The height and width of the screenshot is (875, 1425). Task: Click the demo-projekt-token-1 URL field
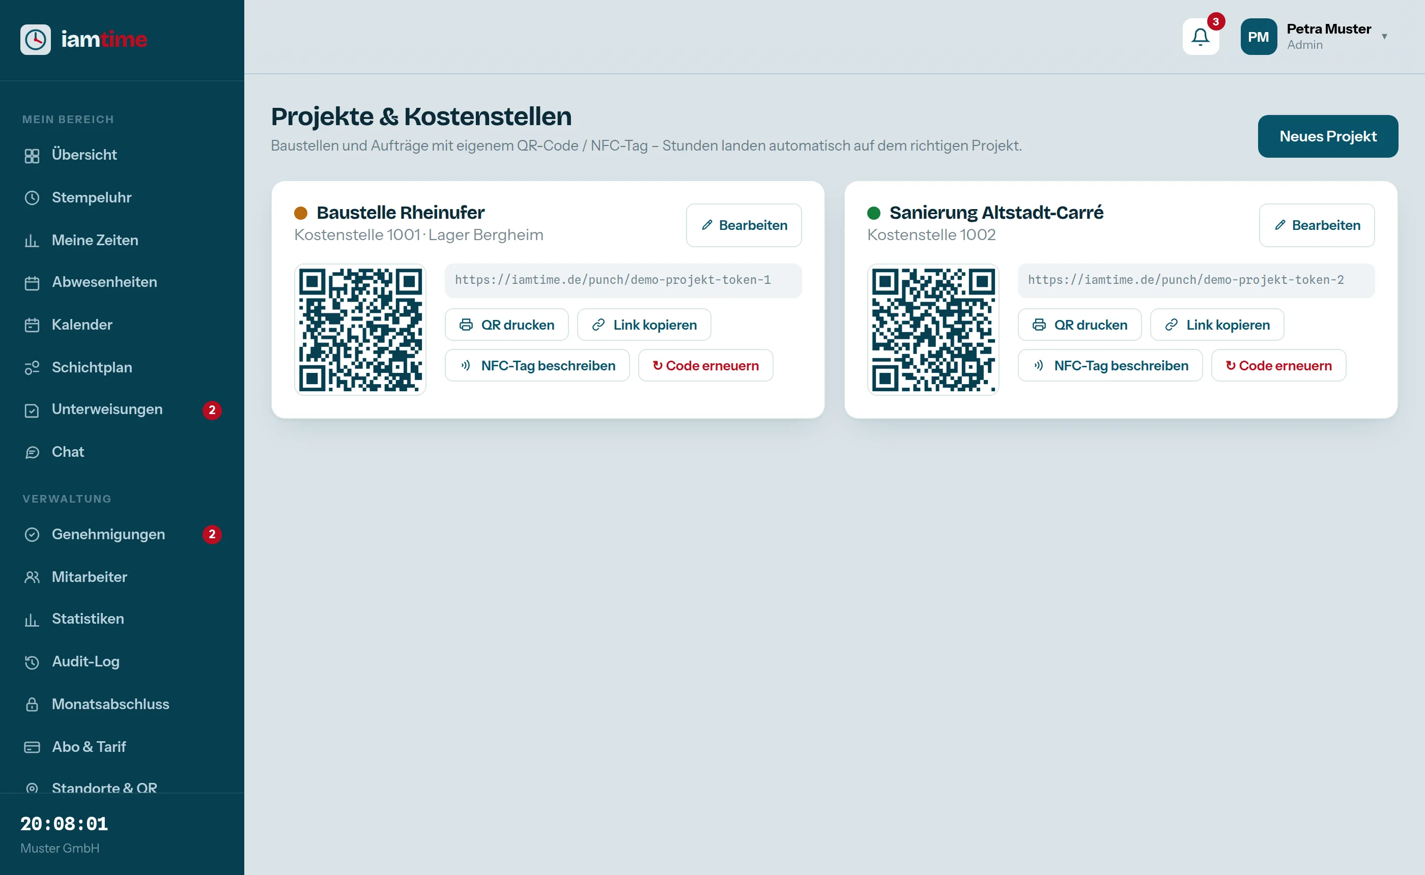(623, 281)
